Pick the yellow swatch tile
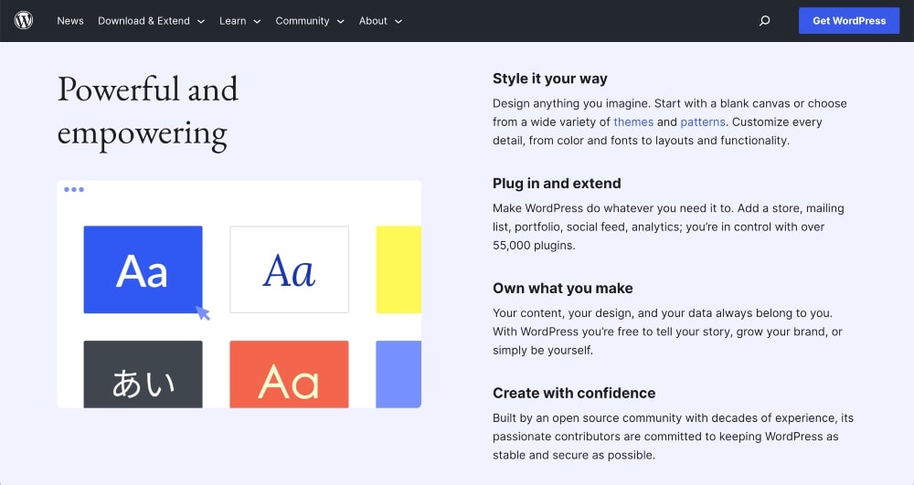The width and height of the screenshot is (914, 485). coord(399,269)
